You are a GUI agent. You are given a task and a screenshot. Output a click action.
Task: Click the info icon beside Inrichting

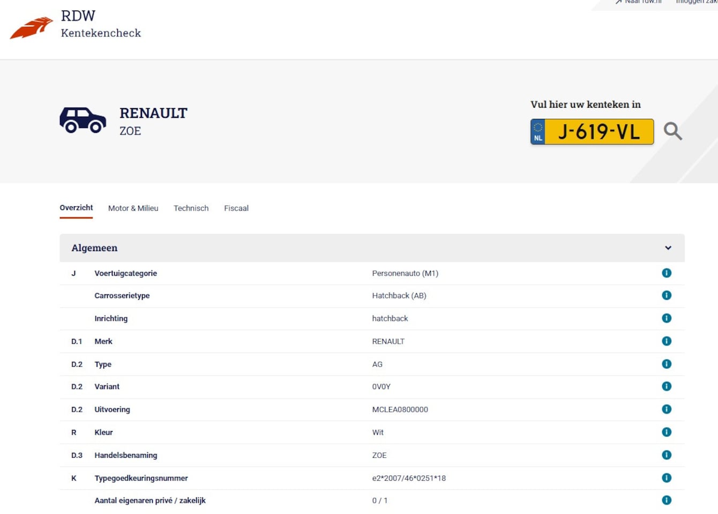666,319
